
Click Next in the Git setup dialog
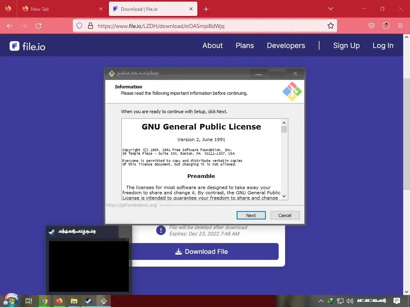tap(251, 215)
